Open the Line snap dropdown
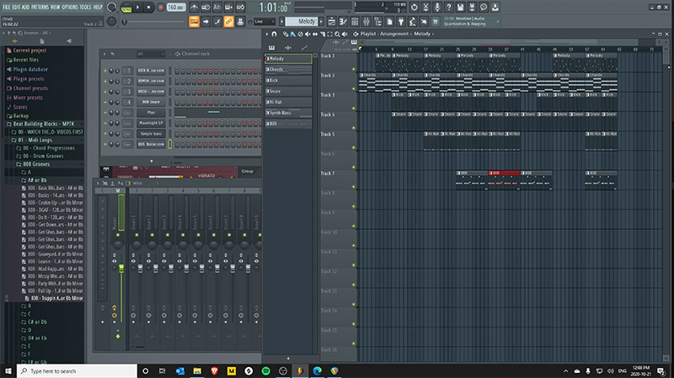 265,20
